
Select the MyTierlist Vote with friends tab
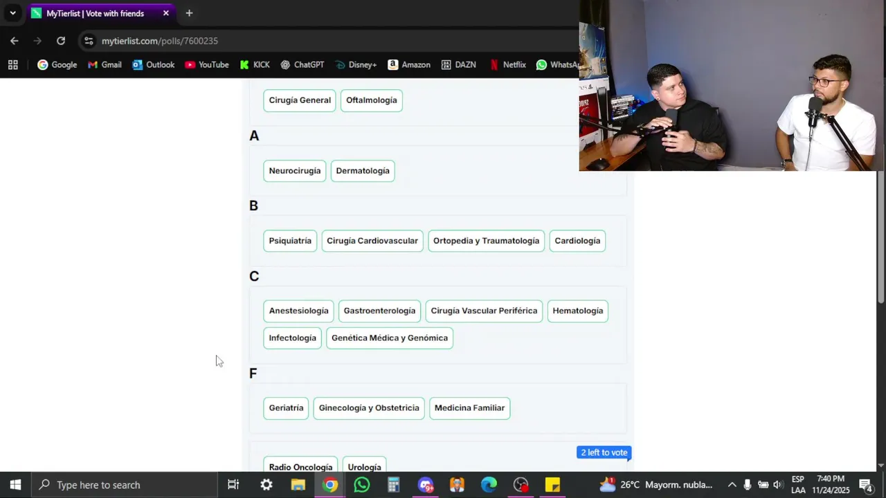(x=95, y=13)
